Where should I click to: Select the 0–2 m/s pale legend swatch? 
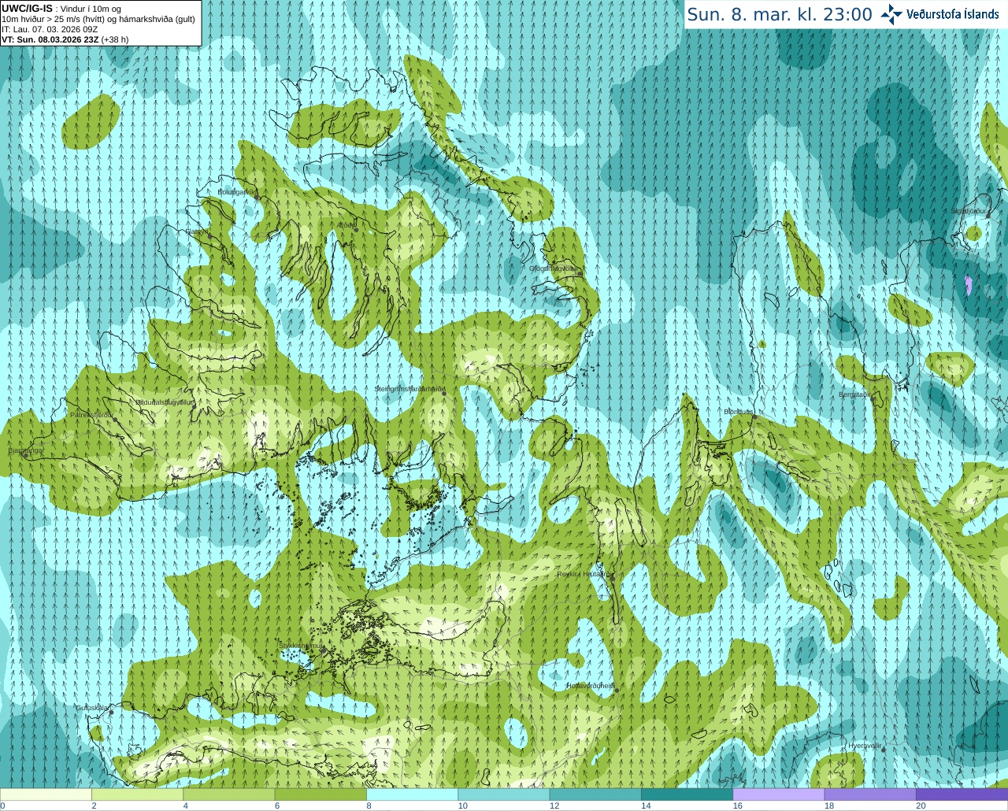[46, 794]
